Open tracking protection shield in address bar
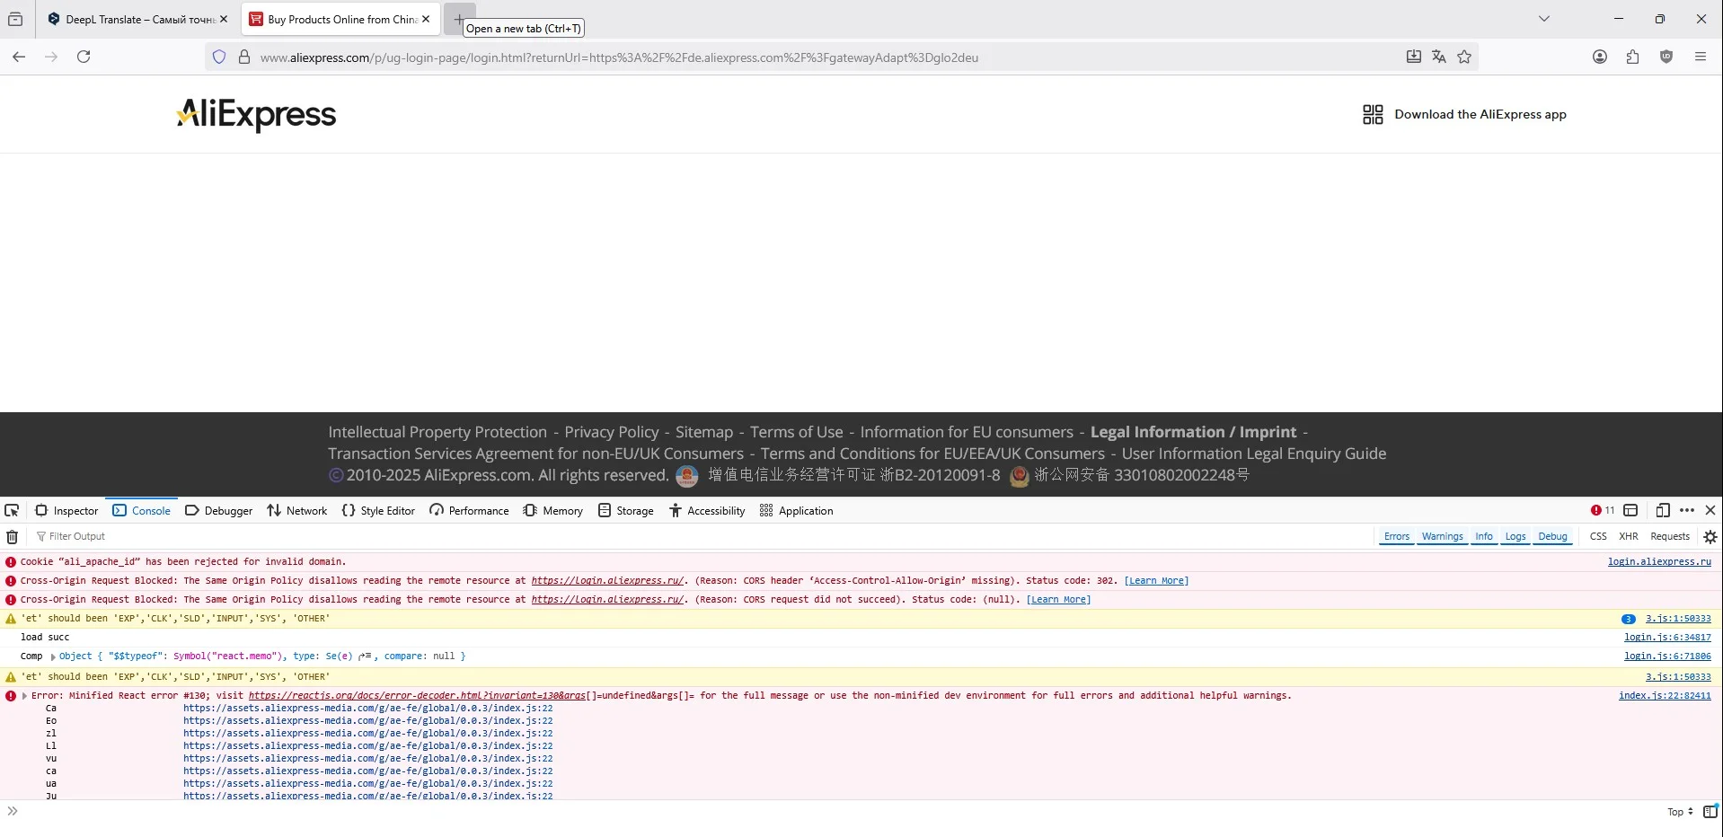The height and width of the screenshot is (837, 1723). tap(219, 57)
